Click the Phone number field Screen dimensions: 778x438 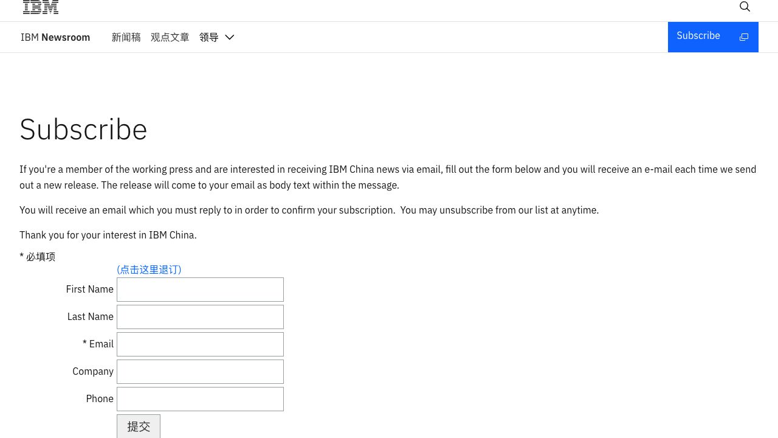click(200, 399)
